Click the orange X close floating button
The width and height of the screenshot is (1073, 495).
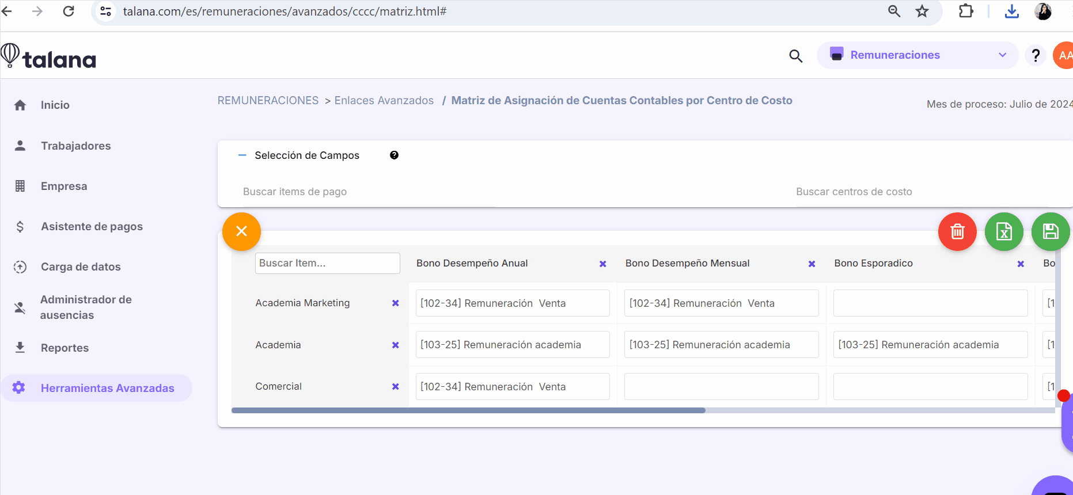[241, 231]
